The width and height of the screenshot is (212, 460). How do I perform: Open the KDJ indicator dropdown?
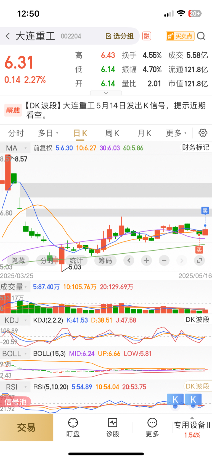(x=15, y=320)
